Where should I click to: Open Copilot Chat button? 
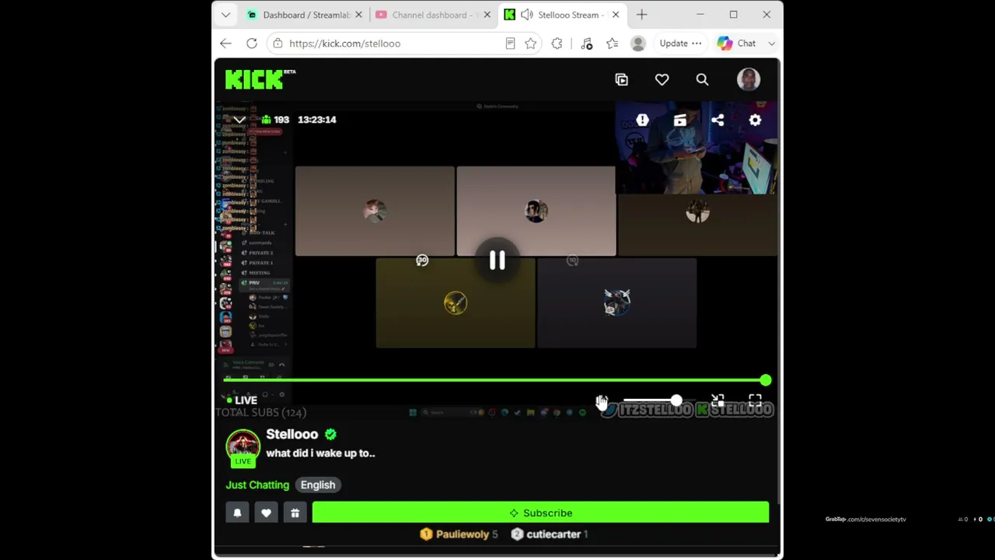point(736,44)
